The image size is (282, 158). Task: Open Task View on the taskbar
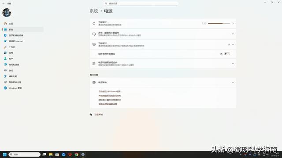point(44,154)
